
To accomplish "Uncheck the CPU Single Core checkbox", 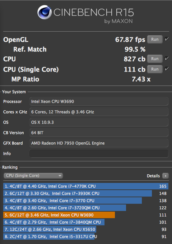I will (x=167, y=69).
